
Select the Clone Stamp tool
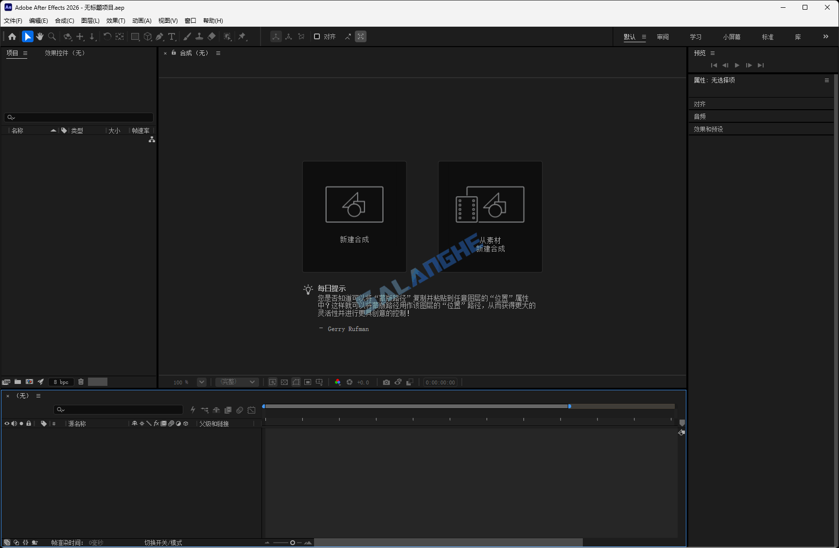pos(199,36)
